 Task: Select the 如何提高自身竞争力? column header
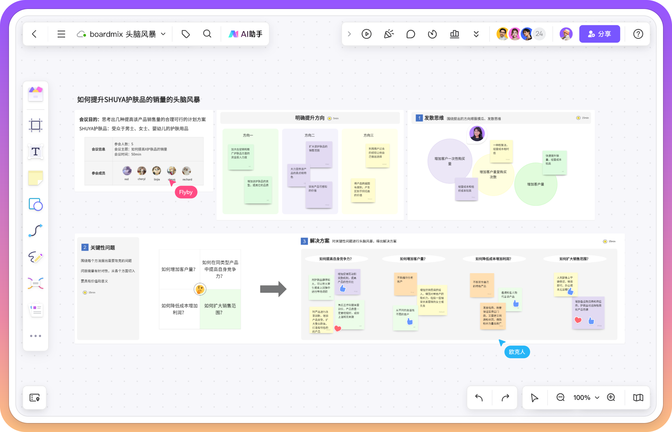point(336,259)
